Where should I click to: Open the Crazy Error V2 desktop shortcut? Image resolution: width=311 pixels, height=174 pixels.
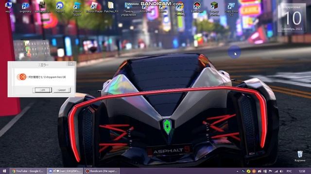231,9
